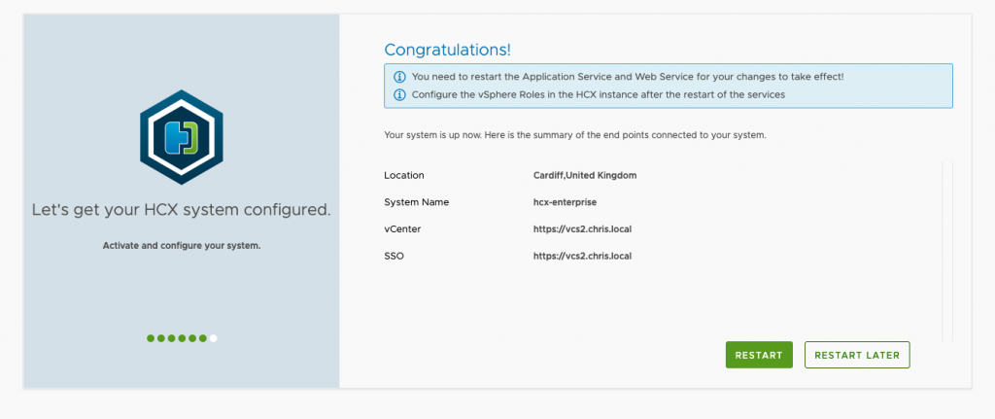This screenshot has height=419, width=995.
Task: Click the green RESTART button
Action: [x=759, y=355]
